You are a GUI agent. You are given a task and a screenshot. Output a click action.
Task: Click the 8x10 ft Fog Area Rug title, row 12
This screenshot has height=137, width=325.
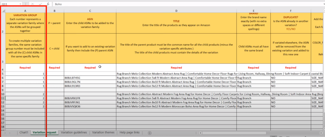click(x=176, y=102)
